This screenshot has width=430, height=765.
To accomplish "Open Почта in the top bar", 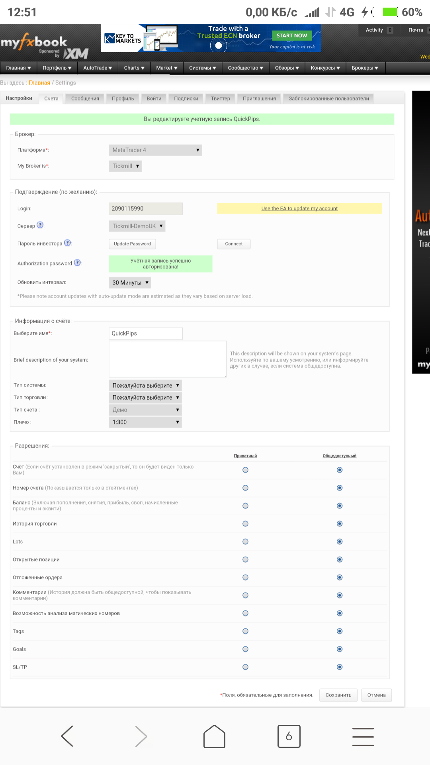I will pos(416,30).
